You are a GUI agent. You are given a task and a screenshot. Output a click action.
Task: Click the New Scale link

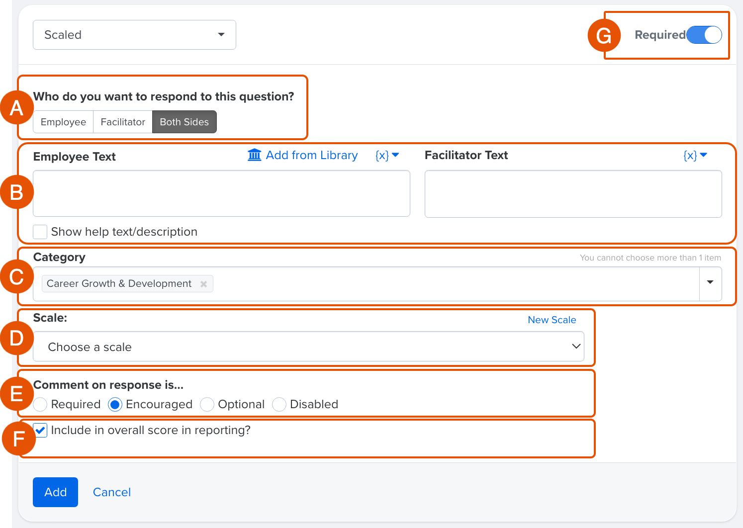[x=552, y=320]
